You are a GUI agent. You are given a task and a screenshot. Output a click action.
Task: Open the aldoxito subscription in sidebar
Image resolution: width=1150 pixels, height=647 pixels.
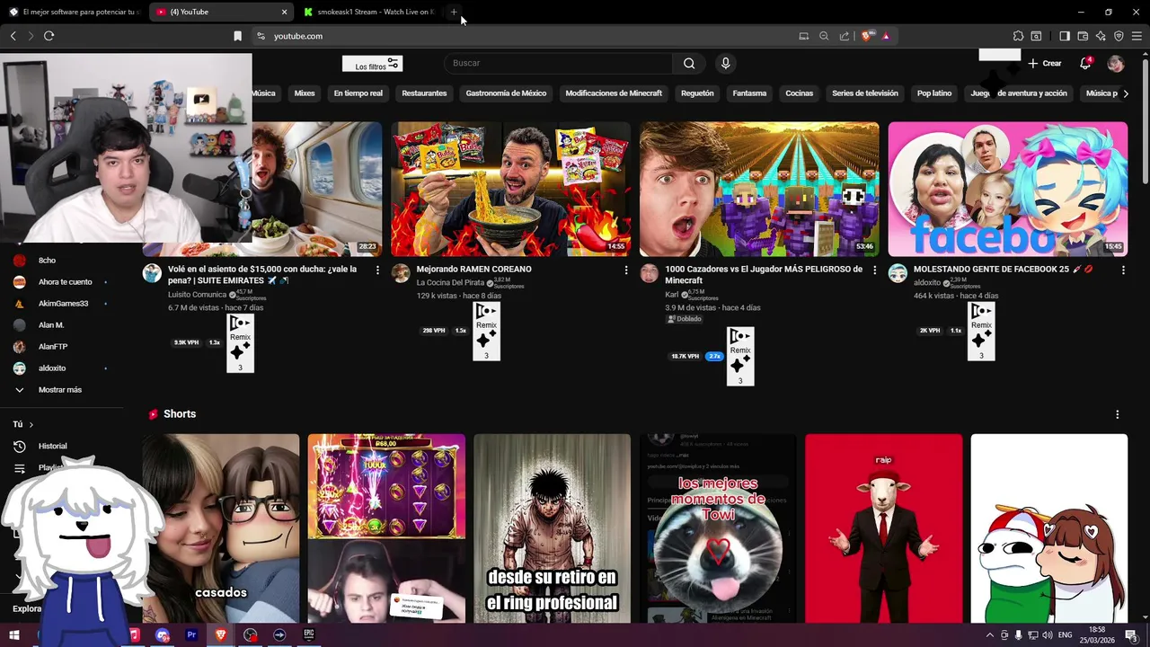click(54, 368)
